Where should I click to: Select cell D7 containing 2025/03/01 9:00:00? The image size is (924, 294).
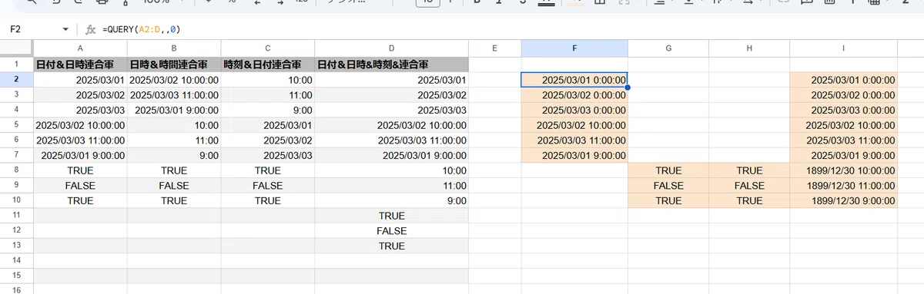click(x=391, y=155)
